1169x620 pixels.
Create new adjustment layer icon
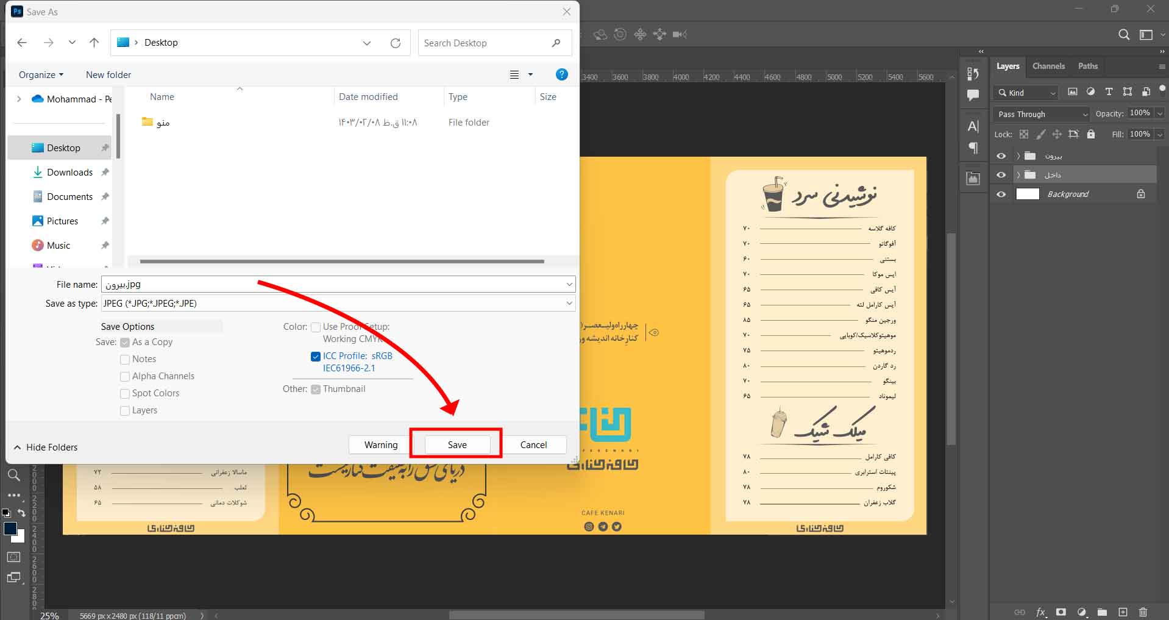pyautogui.click(x=1082, y=612)
